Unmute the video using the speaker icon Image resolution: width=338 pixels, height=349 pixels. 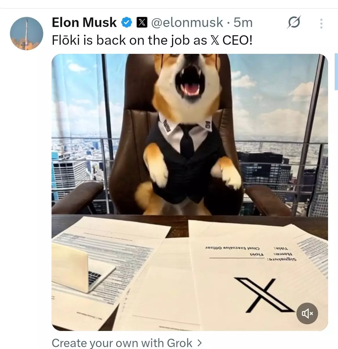[307, 313]
